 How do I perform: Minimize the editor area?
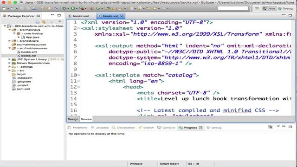click(284, 15)
